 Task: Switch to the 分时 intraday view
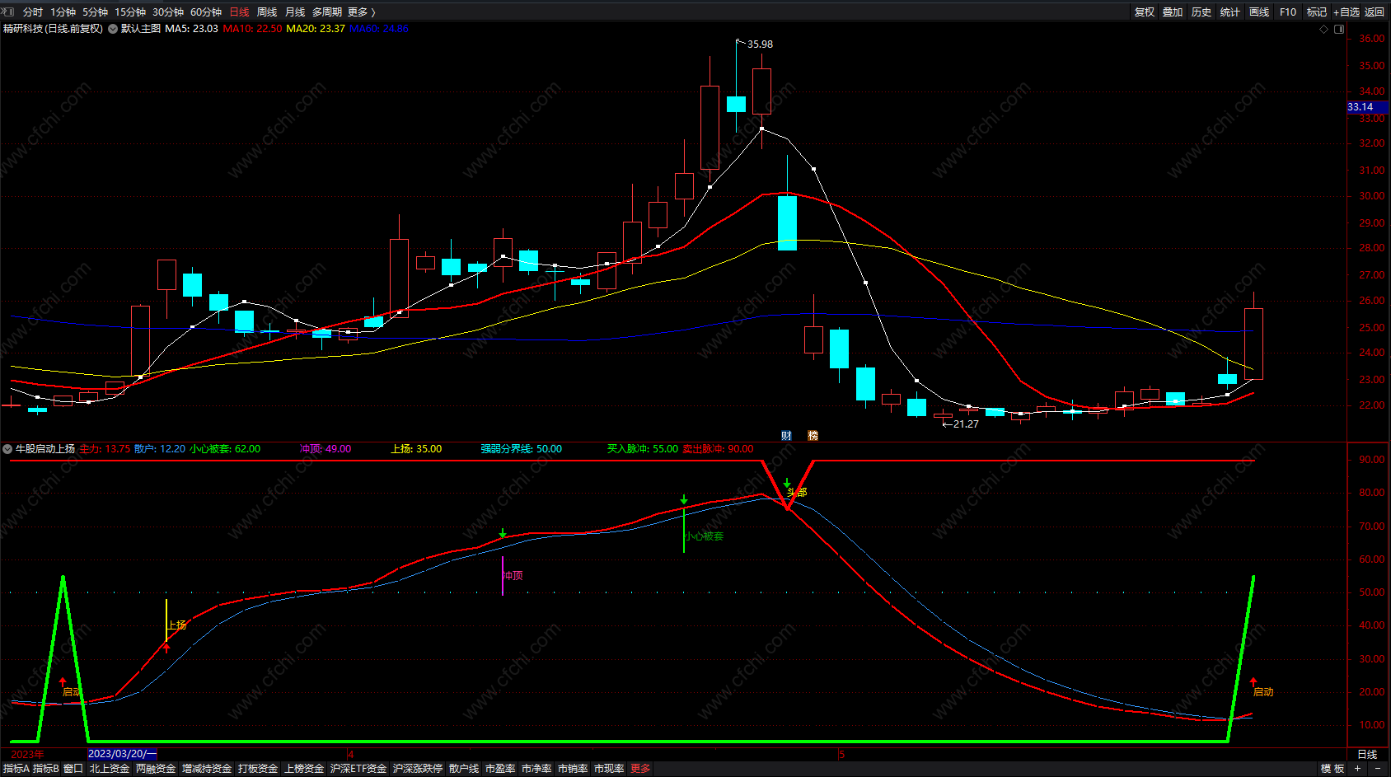(x=33, y=12)
